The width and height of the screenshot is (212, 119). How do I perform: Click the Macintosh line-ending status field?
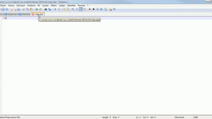coord(180,117)
